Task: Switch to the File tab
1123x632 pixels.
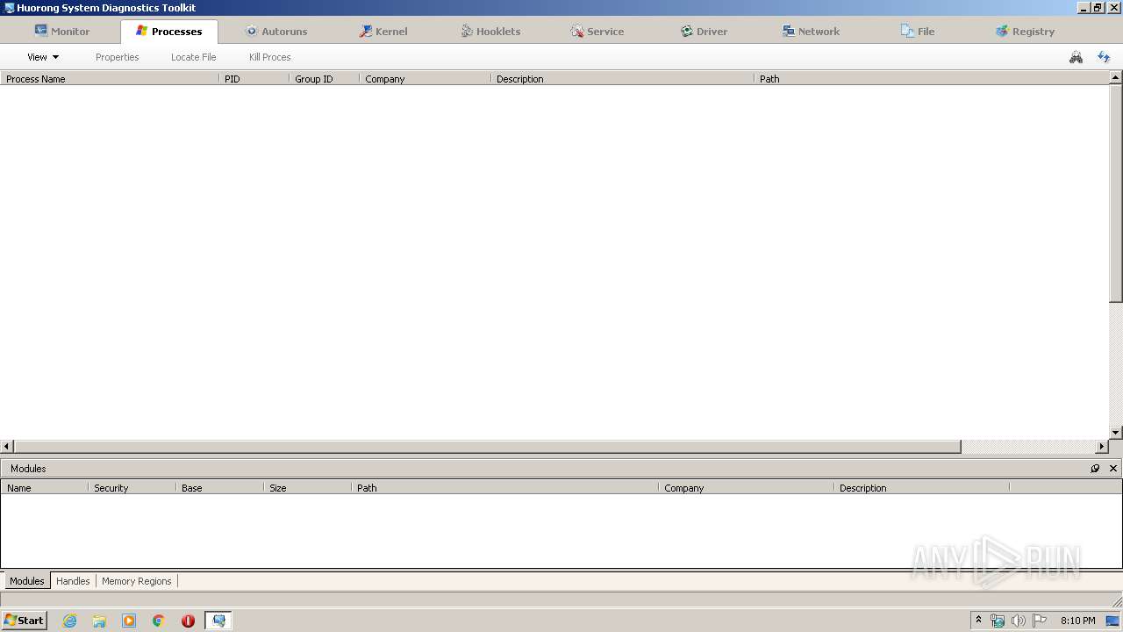Action: pos(918,31)
